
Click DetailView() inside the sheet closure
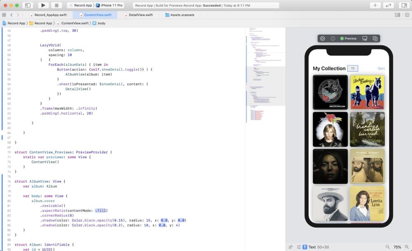point(78,89)
